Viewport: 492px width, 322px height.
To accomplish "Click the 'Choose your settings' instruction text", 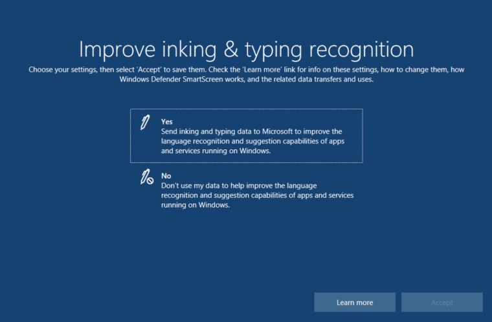I will pyautogui.click(x=246, y=74).
